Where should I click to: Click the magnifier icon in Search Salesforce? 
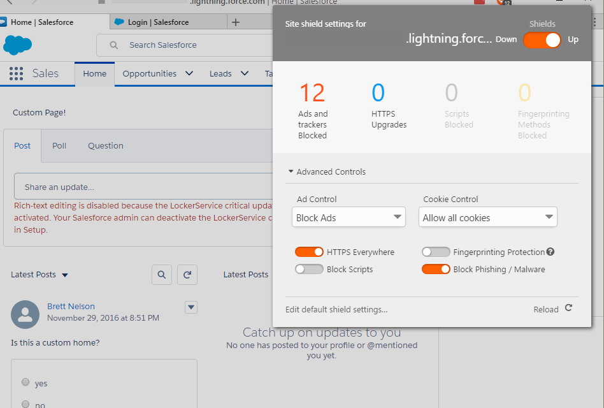click(x=113, y=45)
